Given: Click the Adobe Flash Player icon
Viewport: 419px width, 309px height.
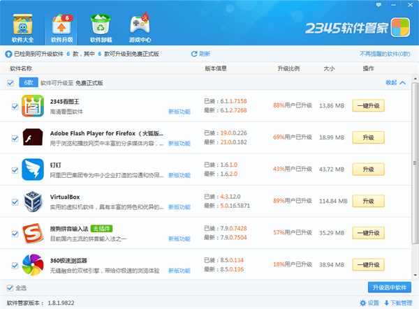Looking at the screenshot, I should coord(33,137).
